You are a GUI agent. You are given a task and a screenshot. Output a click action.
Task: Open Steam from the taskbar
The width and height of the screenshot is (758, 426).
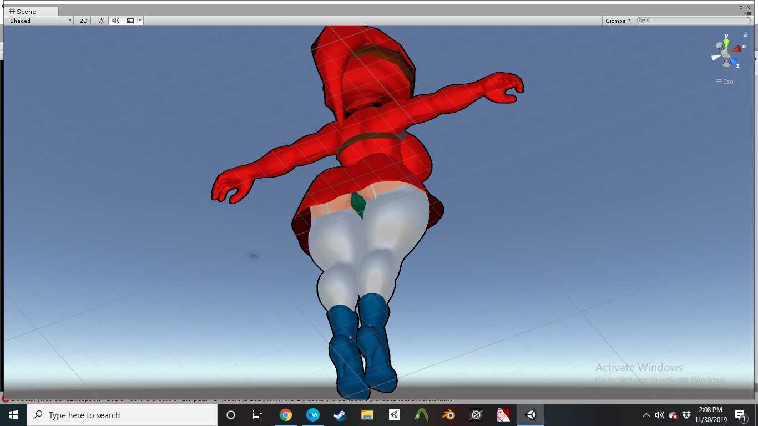point(340,415)
